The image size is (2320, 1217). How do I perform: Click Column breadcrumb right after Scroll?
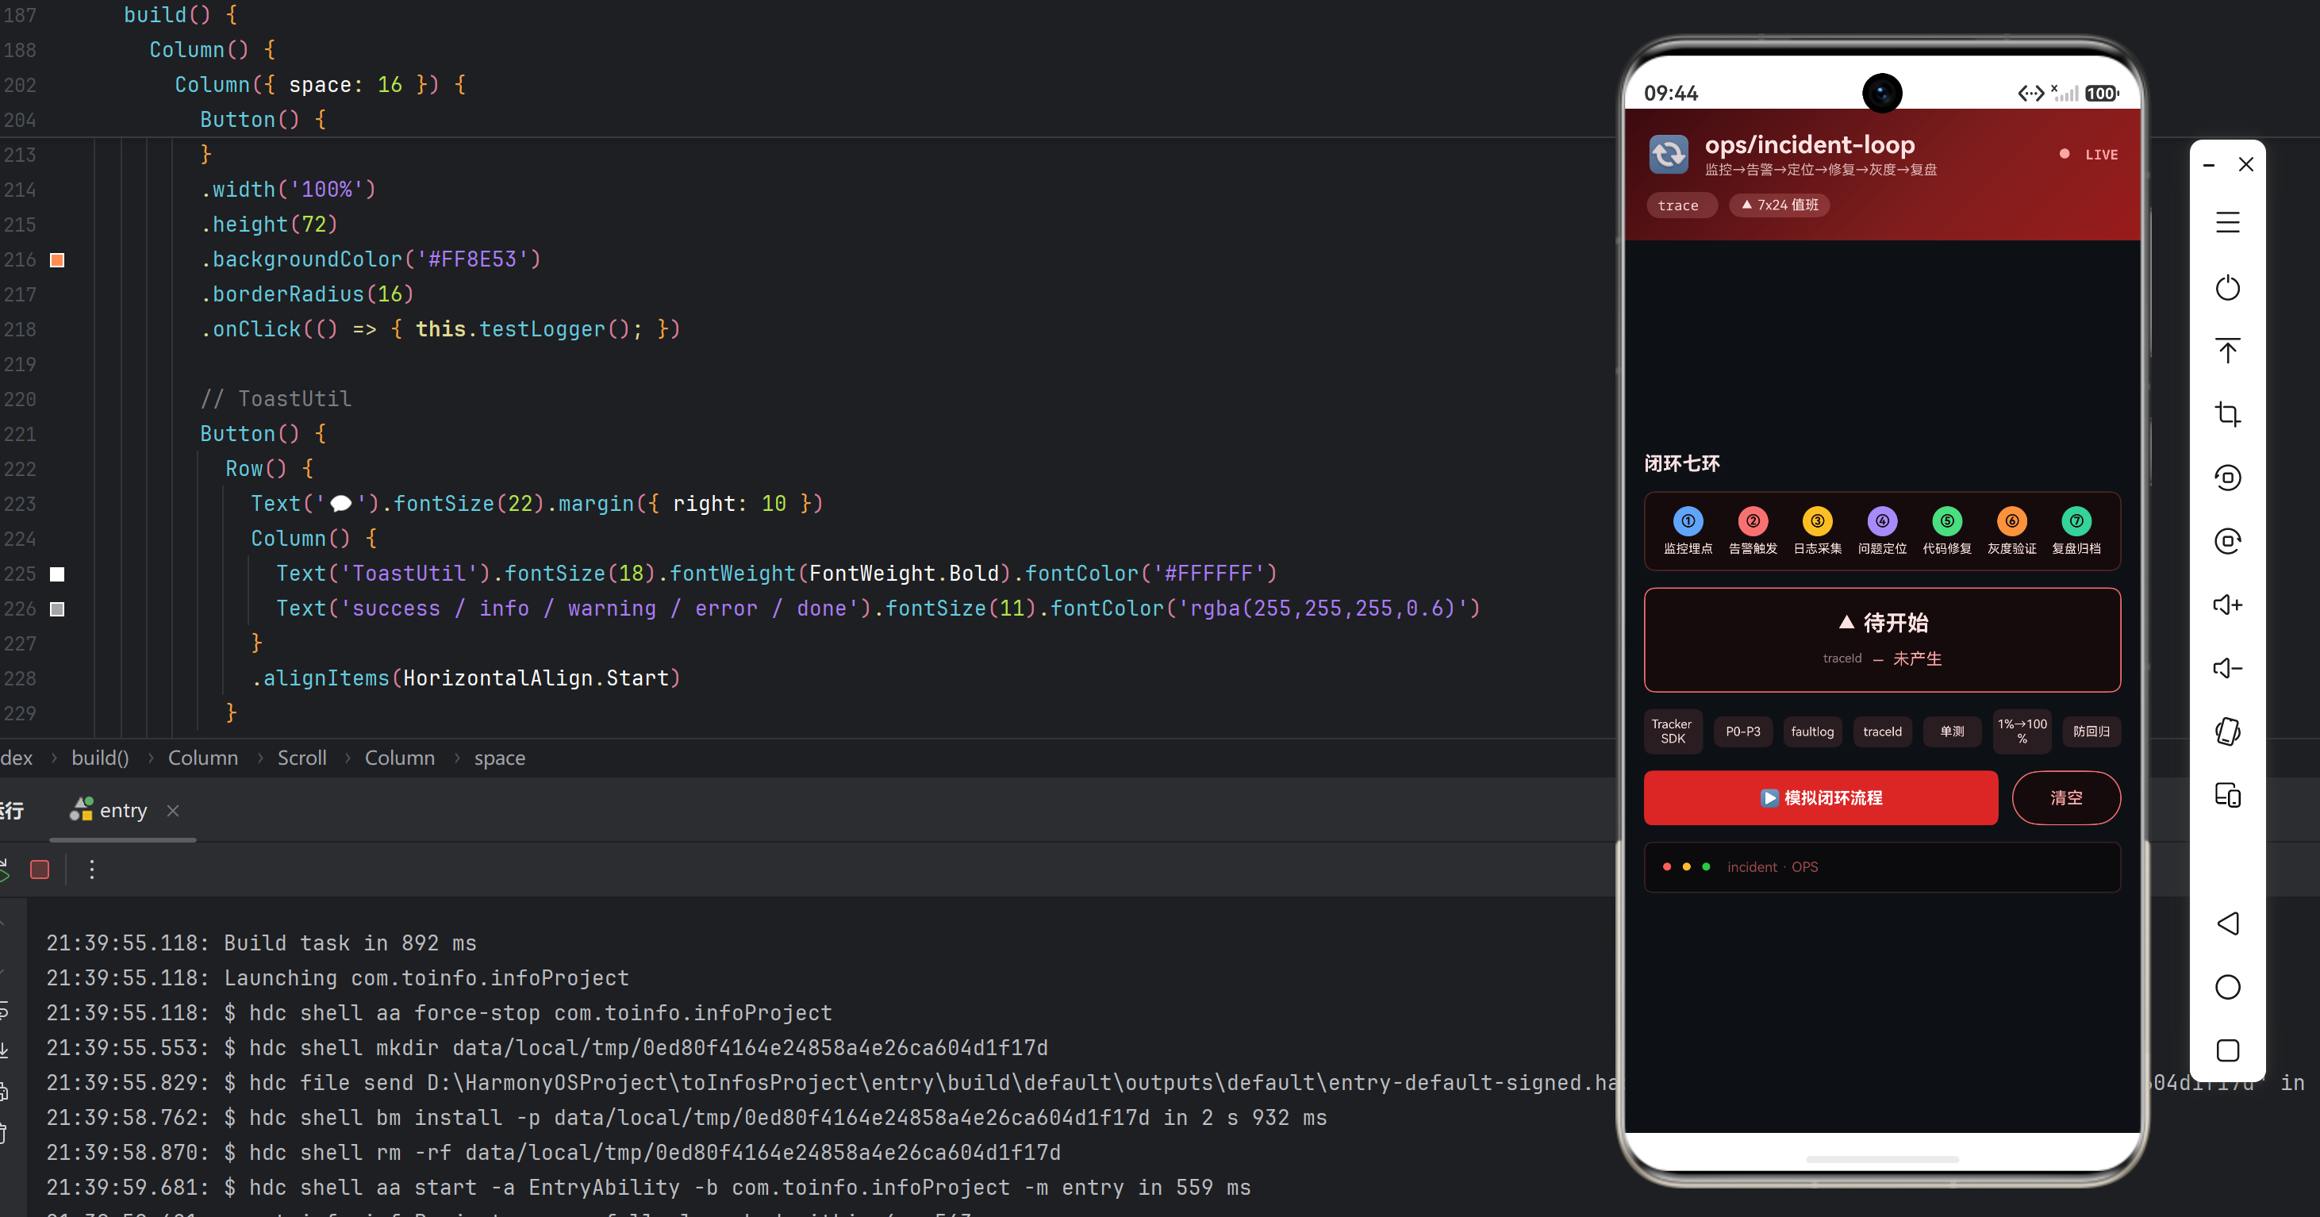[400, 758]
